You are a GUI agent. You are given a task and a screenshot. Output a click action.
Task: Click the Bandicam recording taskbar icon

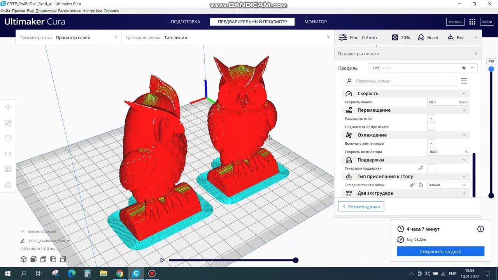click(x=152, y=273)
